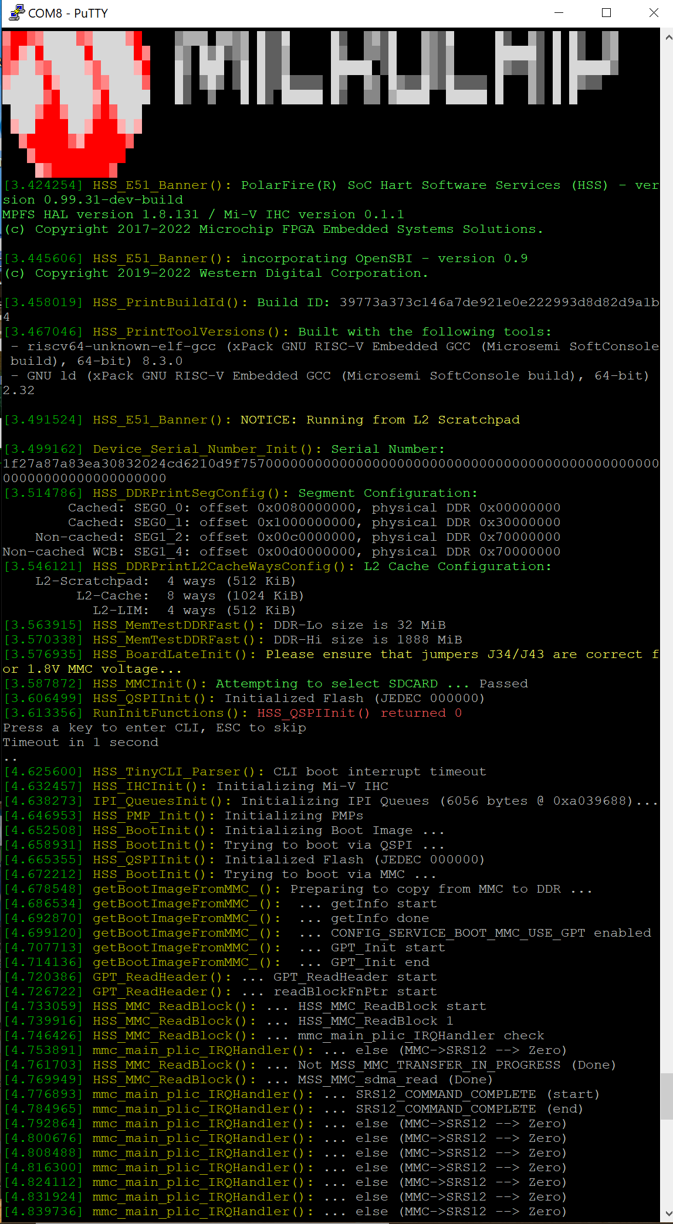Click the scrollbar down arrow
This screenshot has width=673, height=1224.
pyautogui.click(x=668, y=1213)
